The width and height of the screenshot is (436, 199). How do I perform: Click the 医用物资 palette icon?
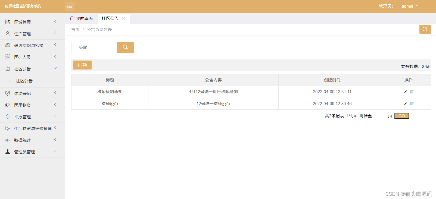coord(8,105)
